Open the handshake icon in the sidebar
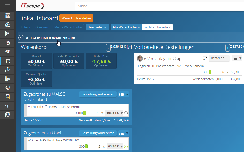Viewport: 244px width, 152px height. coord(8,52)
